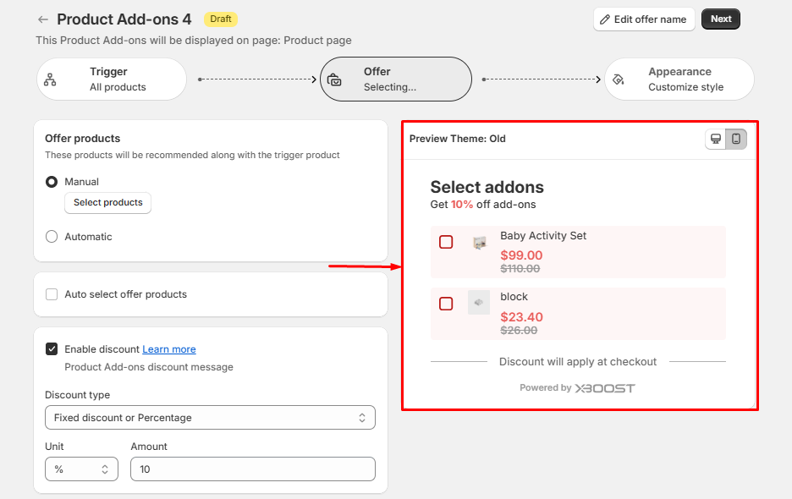
Task: Click the Appearance step paint icon
Action: click(x=619, y=80)
